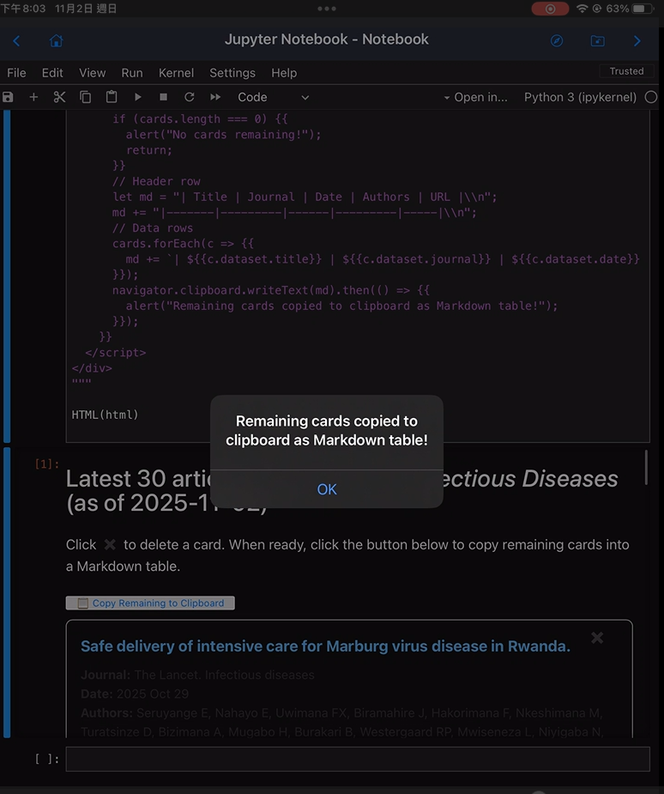Open the Edit menu
This screenshot has height=794, width=664.
[52, 73]
